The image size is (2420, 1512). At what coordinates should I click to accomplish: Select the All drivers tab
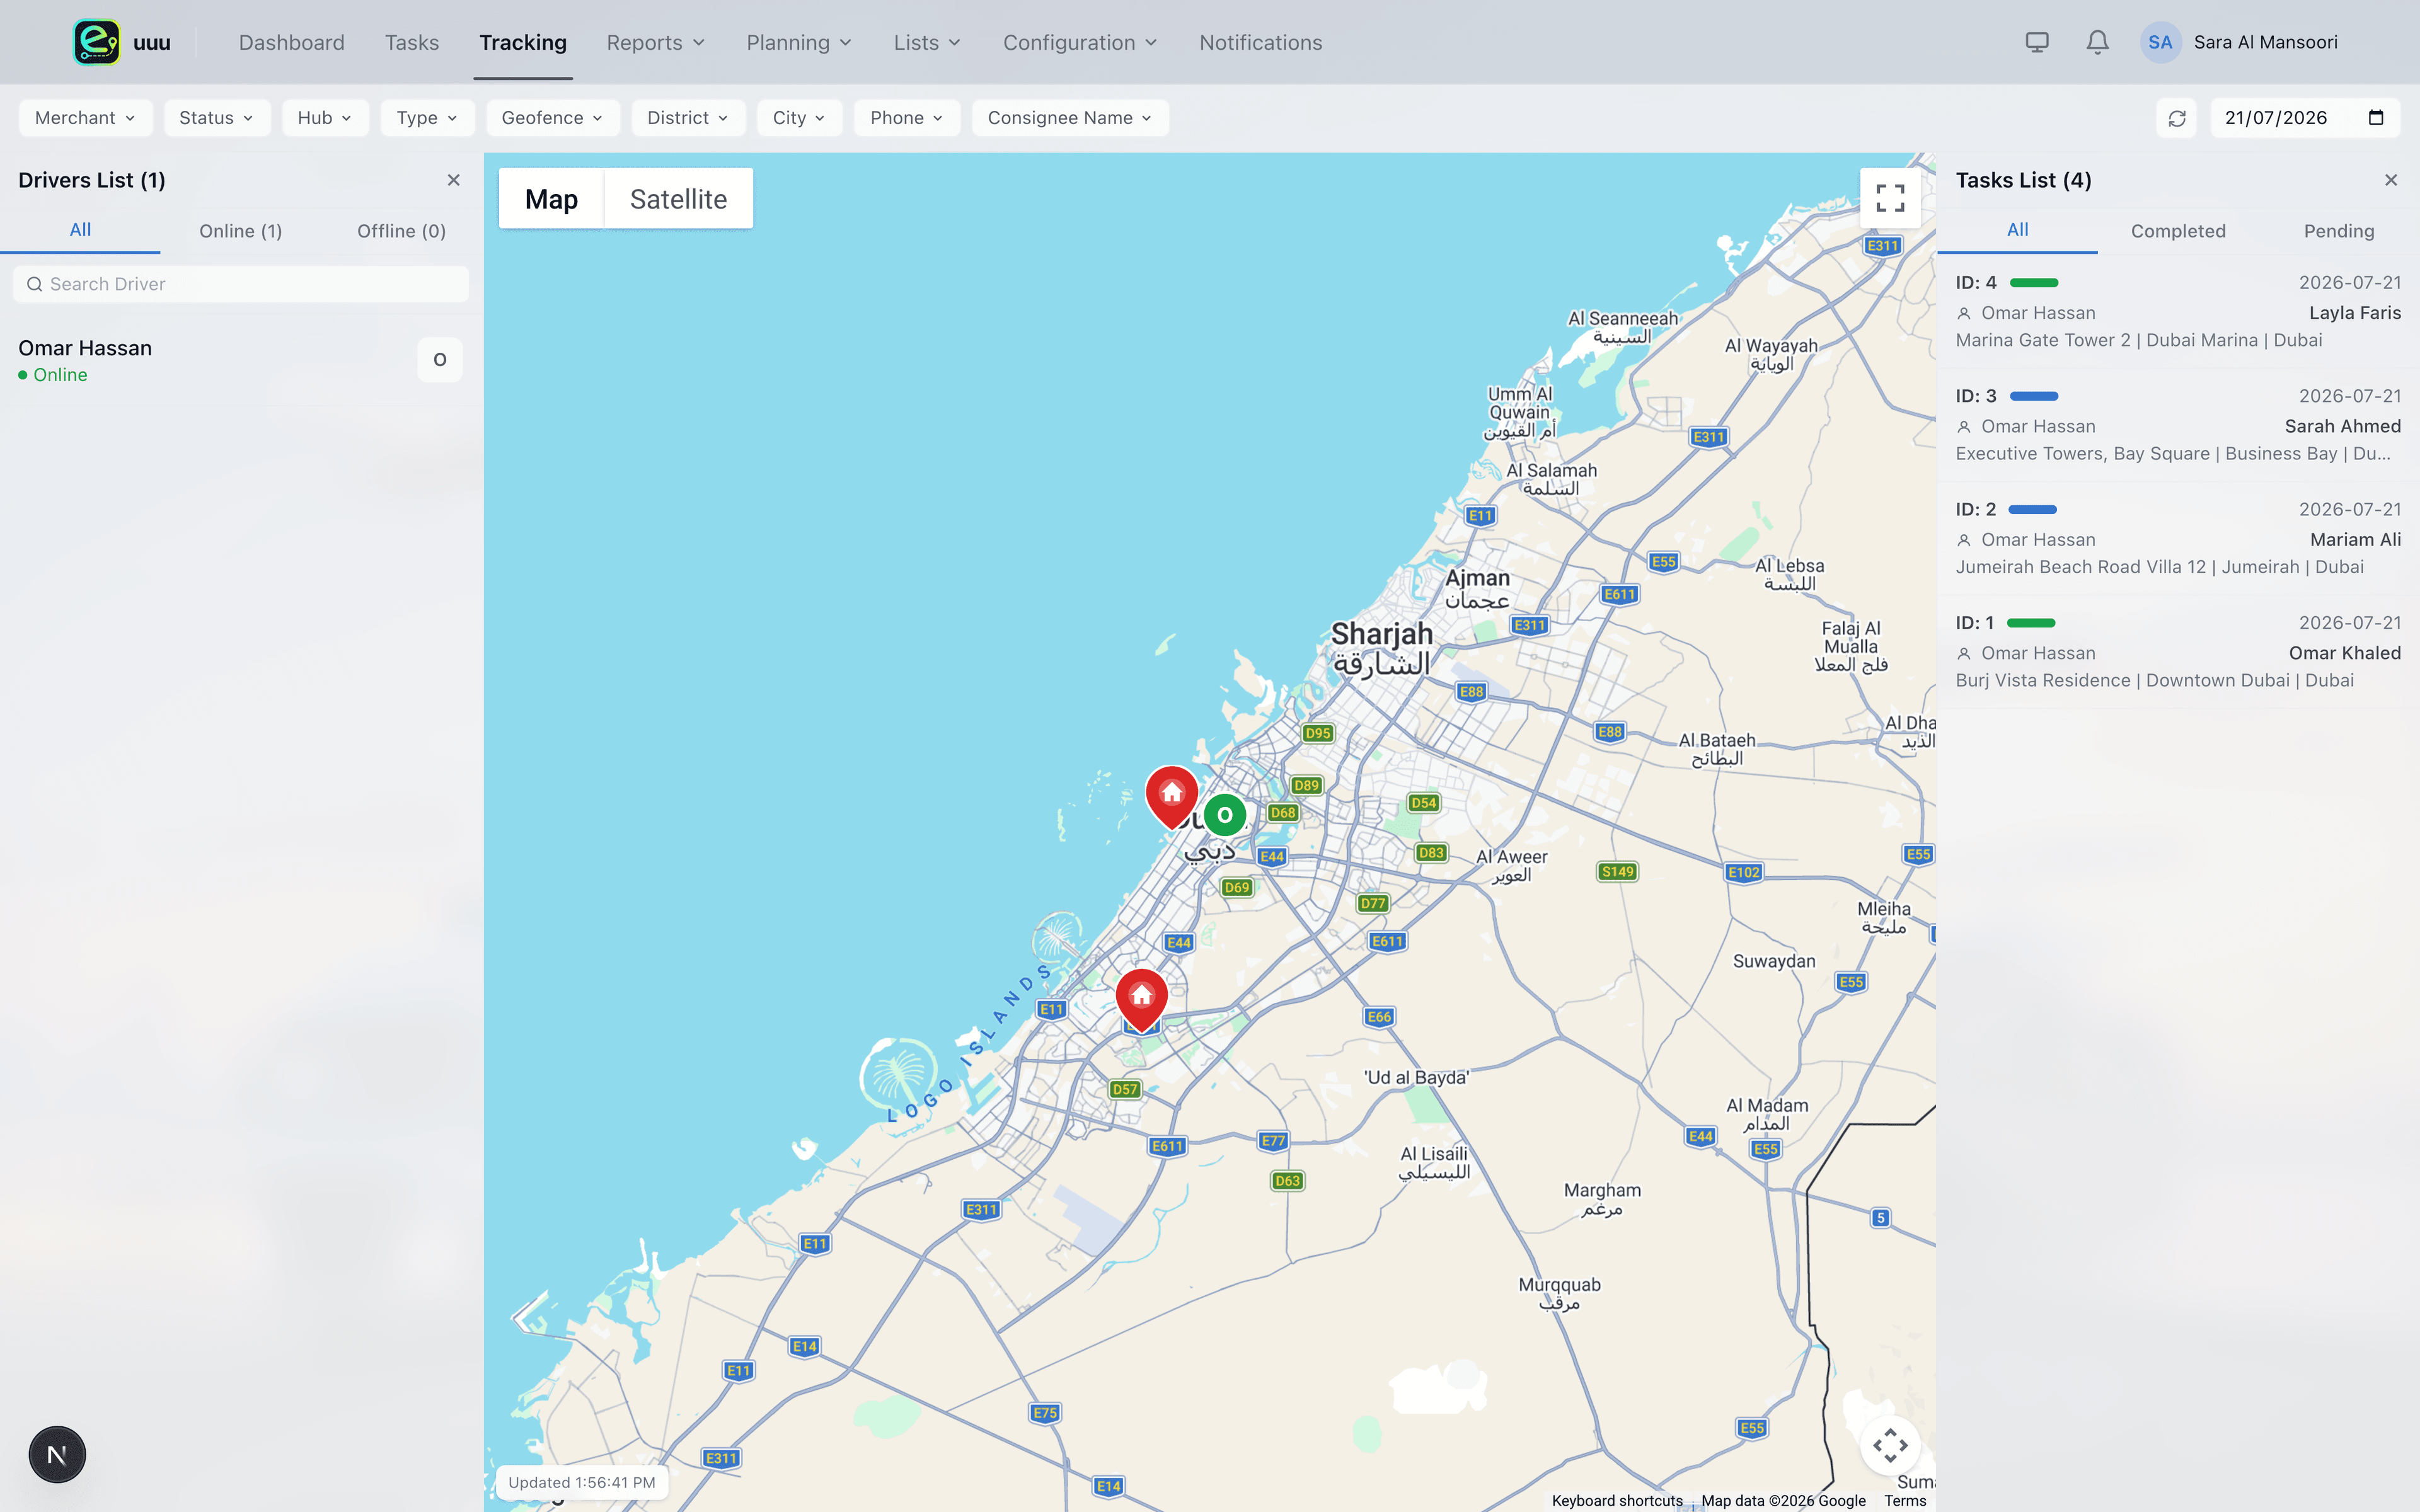[x=80, y=230]
